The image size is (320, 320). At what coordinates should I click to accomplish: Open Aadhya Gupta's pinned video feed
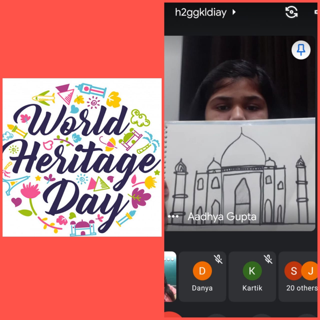tap(240, 133)
